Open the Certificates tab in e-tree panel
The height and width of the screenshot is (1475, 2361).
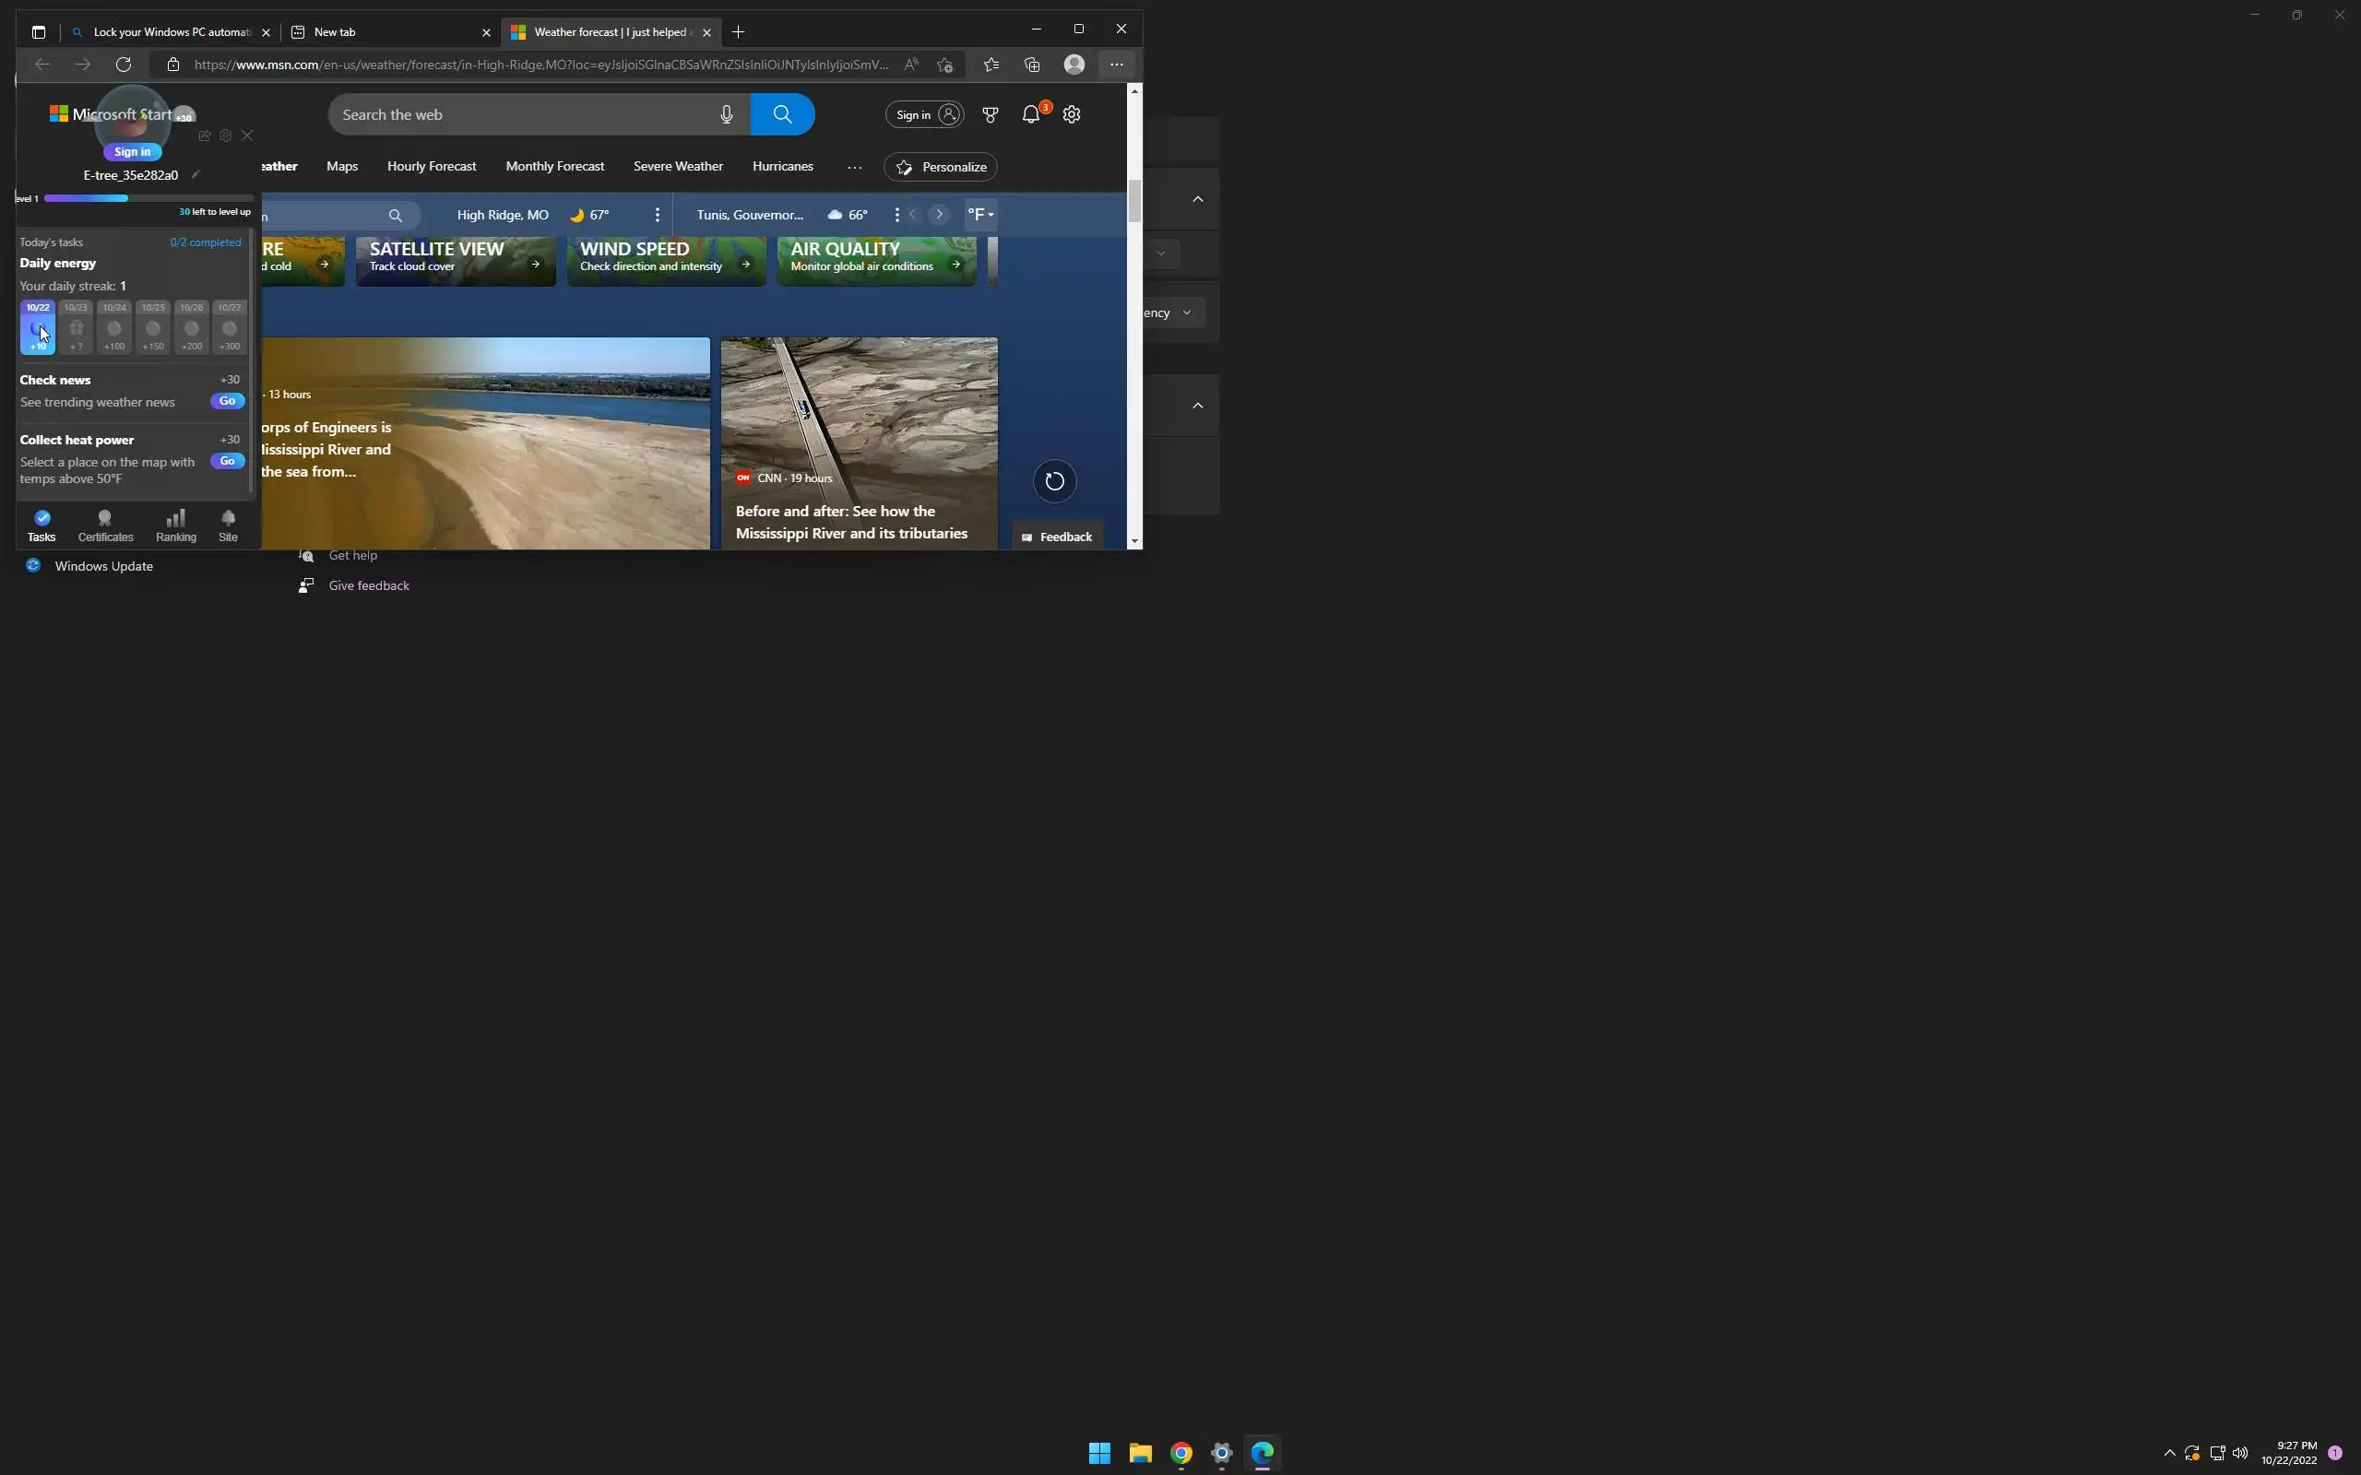(x=105, y=525)
